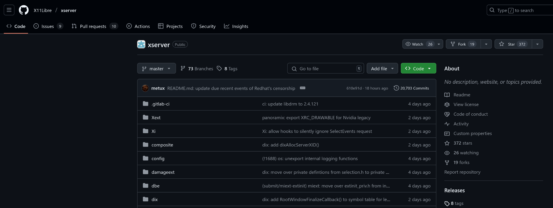
Task: Open Custom properties link
Action: [x=468, y=133]
